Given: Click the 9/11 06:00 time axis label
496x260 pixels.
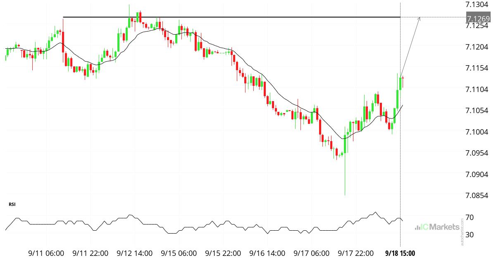Looking at the screenshot, I should point(46,253).
